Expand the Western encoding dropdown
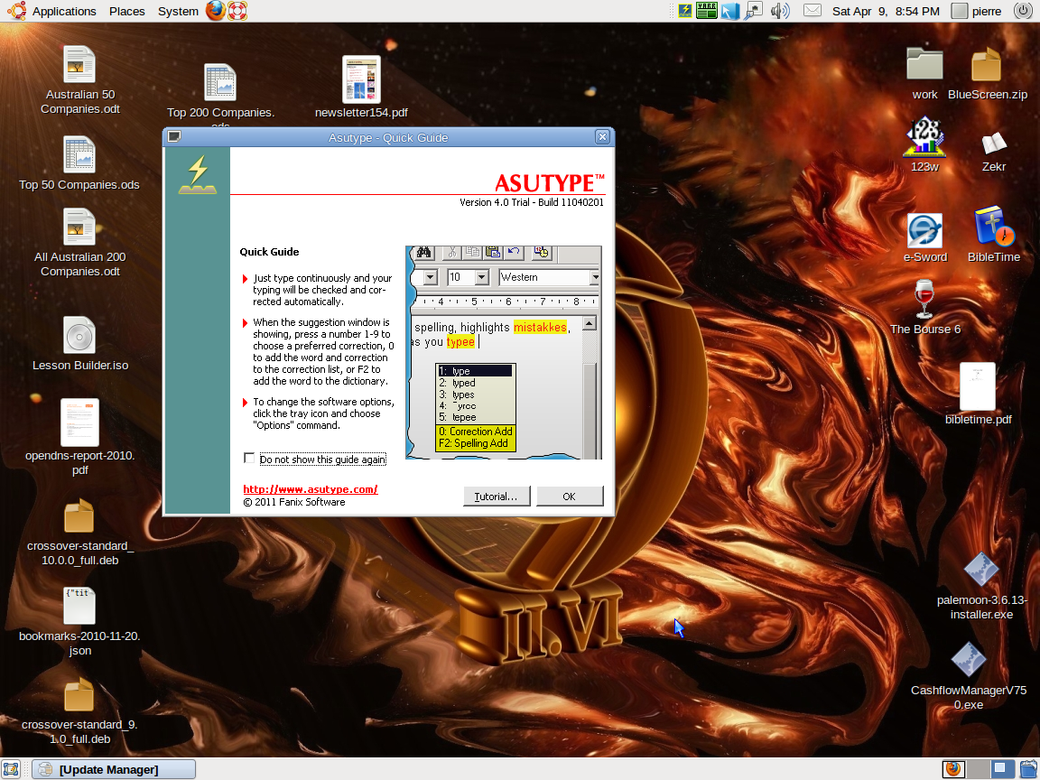The width and height of the screenshot is (1040, 780). coord(596,277)
